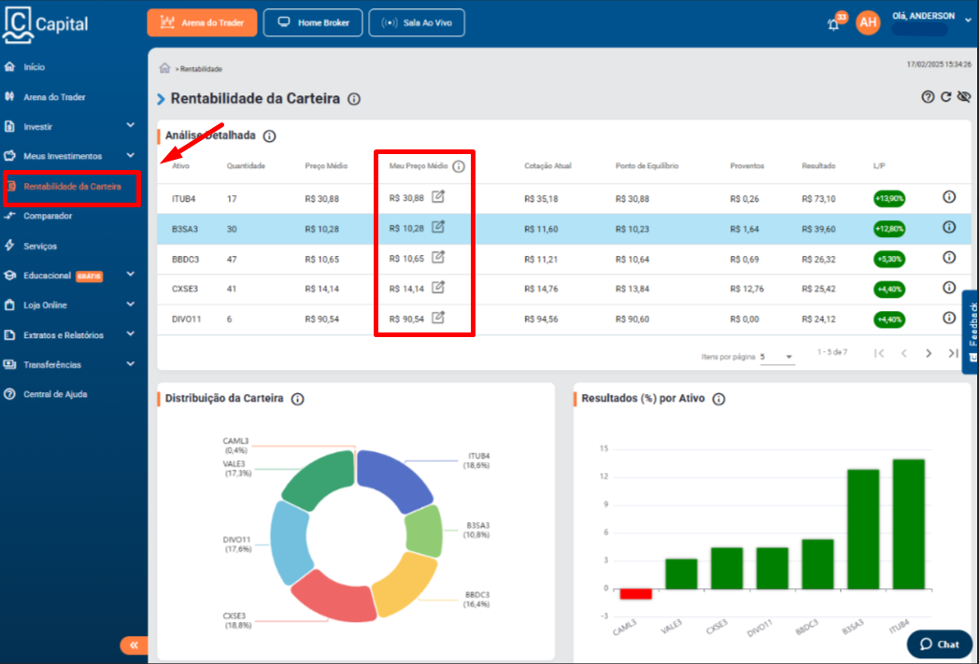
Task: Open details info for ITUB4 row
Action: click(x=949, y=197)
